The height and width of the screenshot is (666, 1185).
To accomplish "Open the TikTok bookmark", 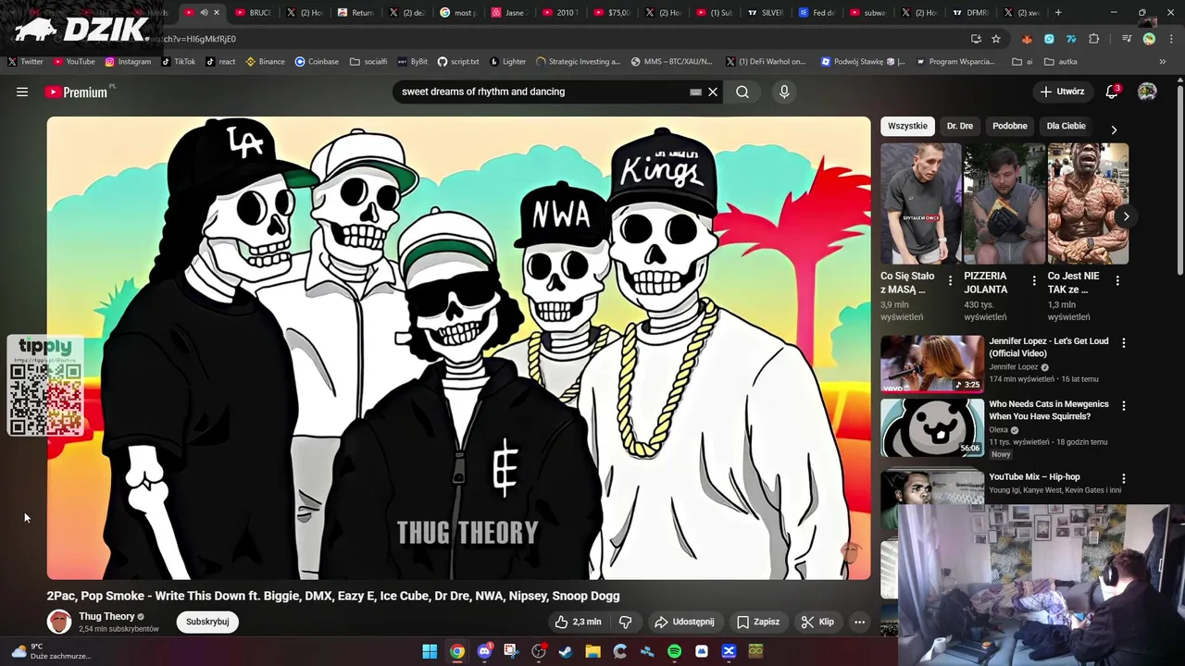I will pyautogui.click(x=179, y=62).
